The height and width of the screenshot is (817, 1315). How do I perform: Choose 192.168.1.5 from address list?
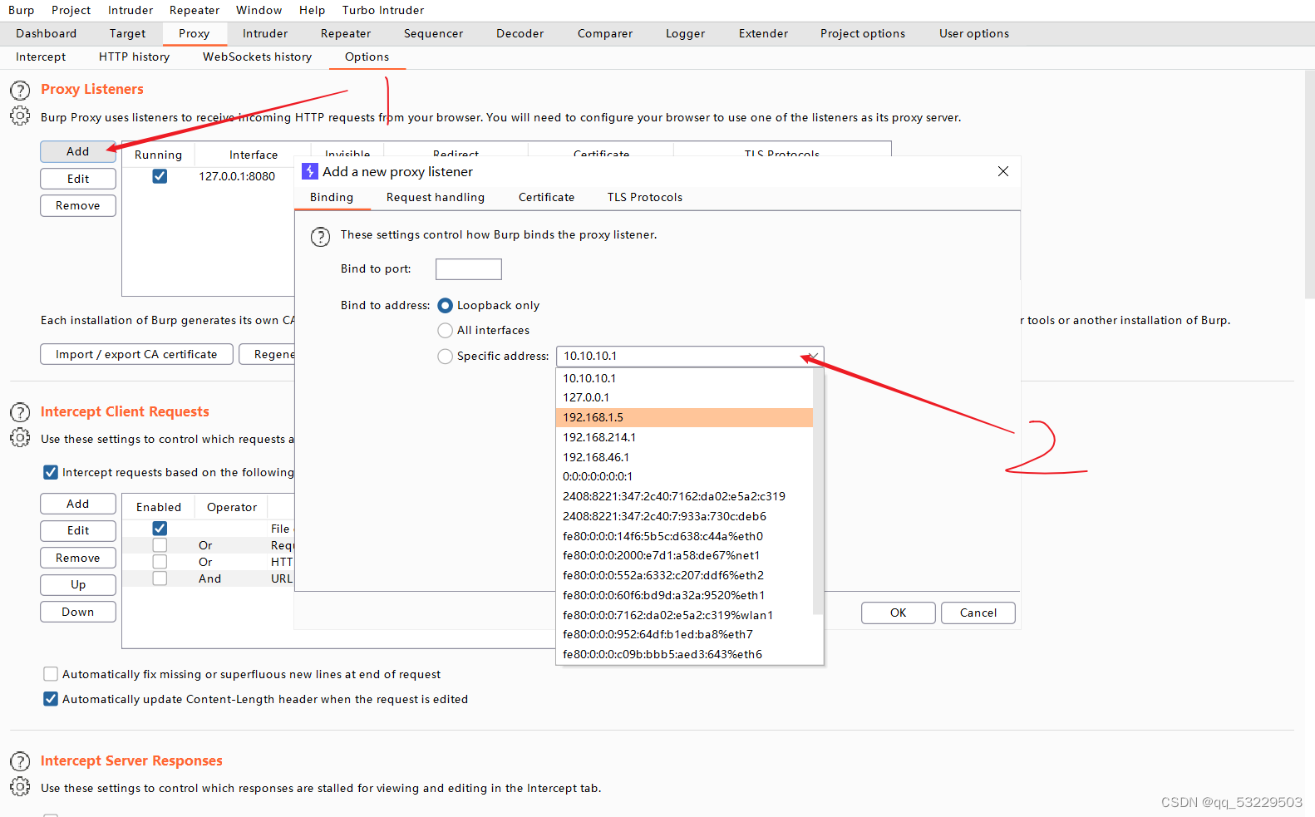click(x=684, y=417)
